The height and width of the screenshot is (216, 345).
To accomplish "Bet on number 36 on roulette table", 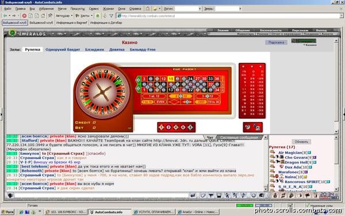I will (x=217, y=79).
